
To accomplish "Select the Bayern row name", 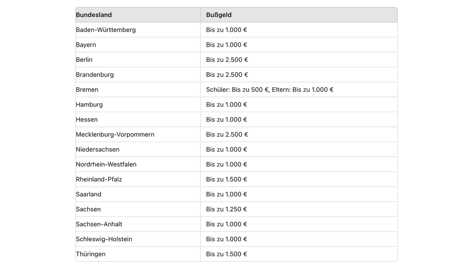I will point(86,45).
